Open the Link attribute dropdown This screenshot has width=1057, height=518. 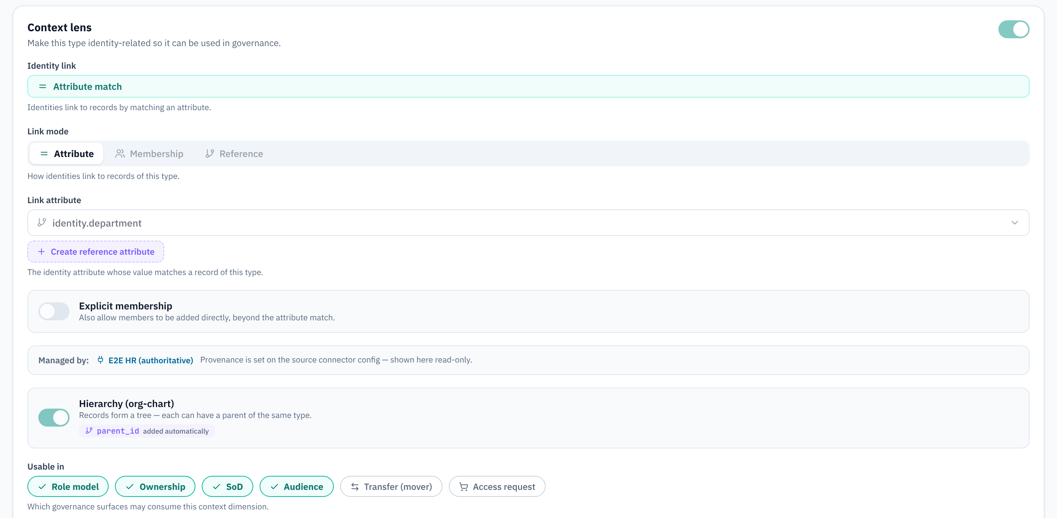click(528, 223)
